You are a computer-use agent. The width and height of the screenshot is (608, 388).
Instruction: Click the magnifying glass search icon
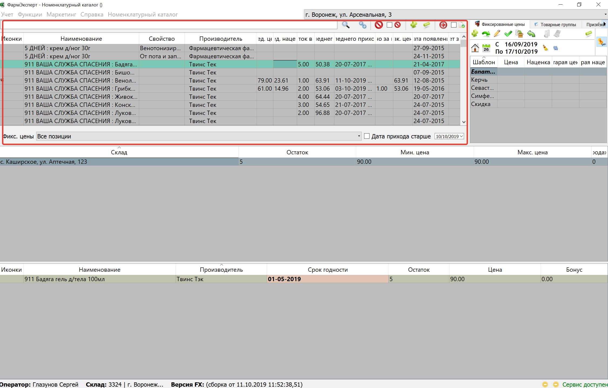345,25
